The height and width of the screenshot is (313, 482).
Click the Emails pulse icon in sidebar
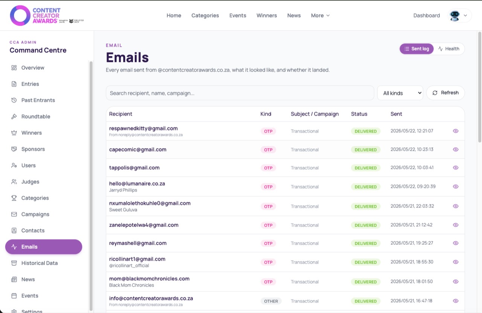tap(14, 247)
